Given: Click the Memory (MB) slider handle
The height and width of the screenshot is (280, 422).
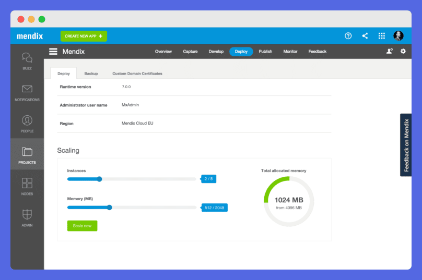Looking at the screenshot, I should [109, 208].
